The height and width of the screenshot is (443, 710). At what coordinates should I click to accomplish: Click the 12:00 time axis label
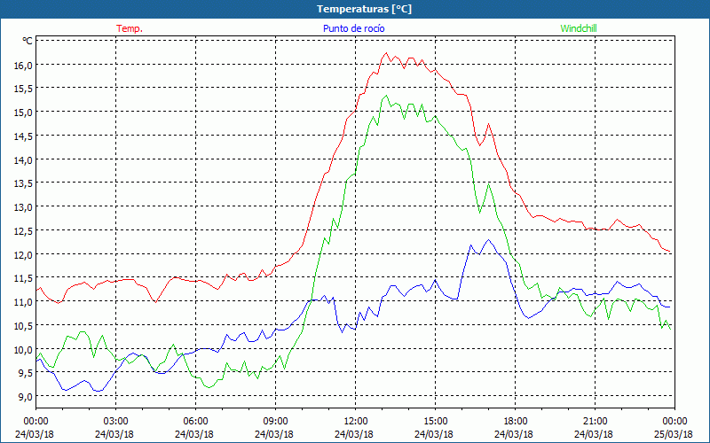point(356,421)
